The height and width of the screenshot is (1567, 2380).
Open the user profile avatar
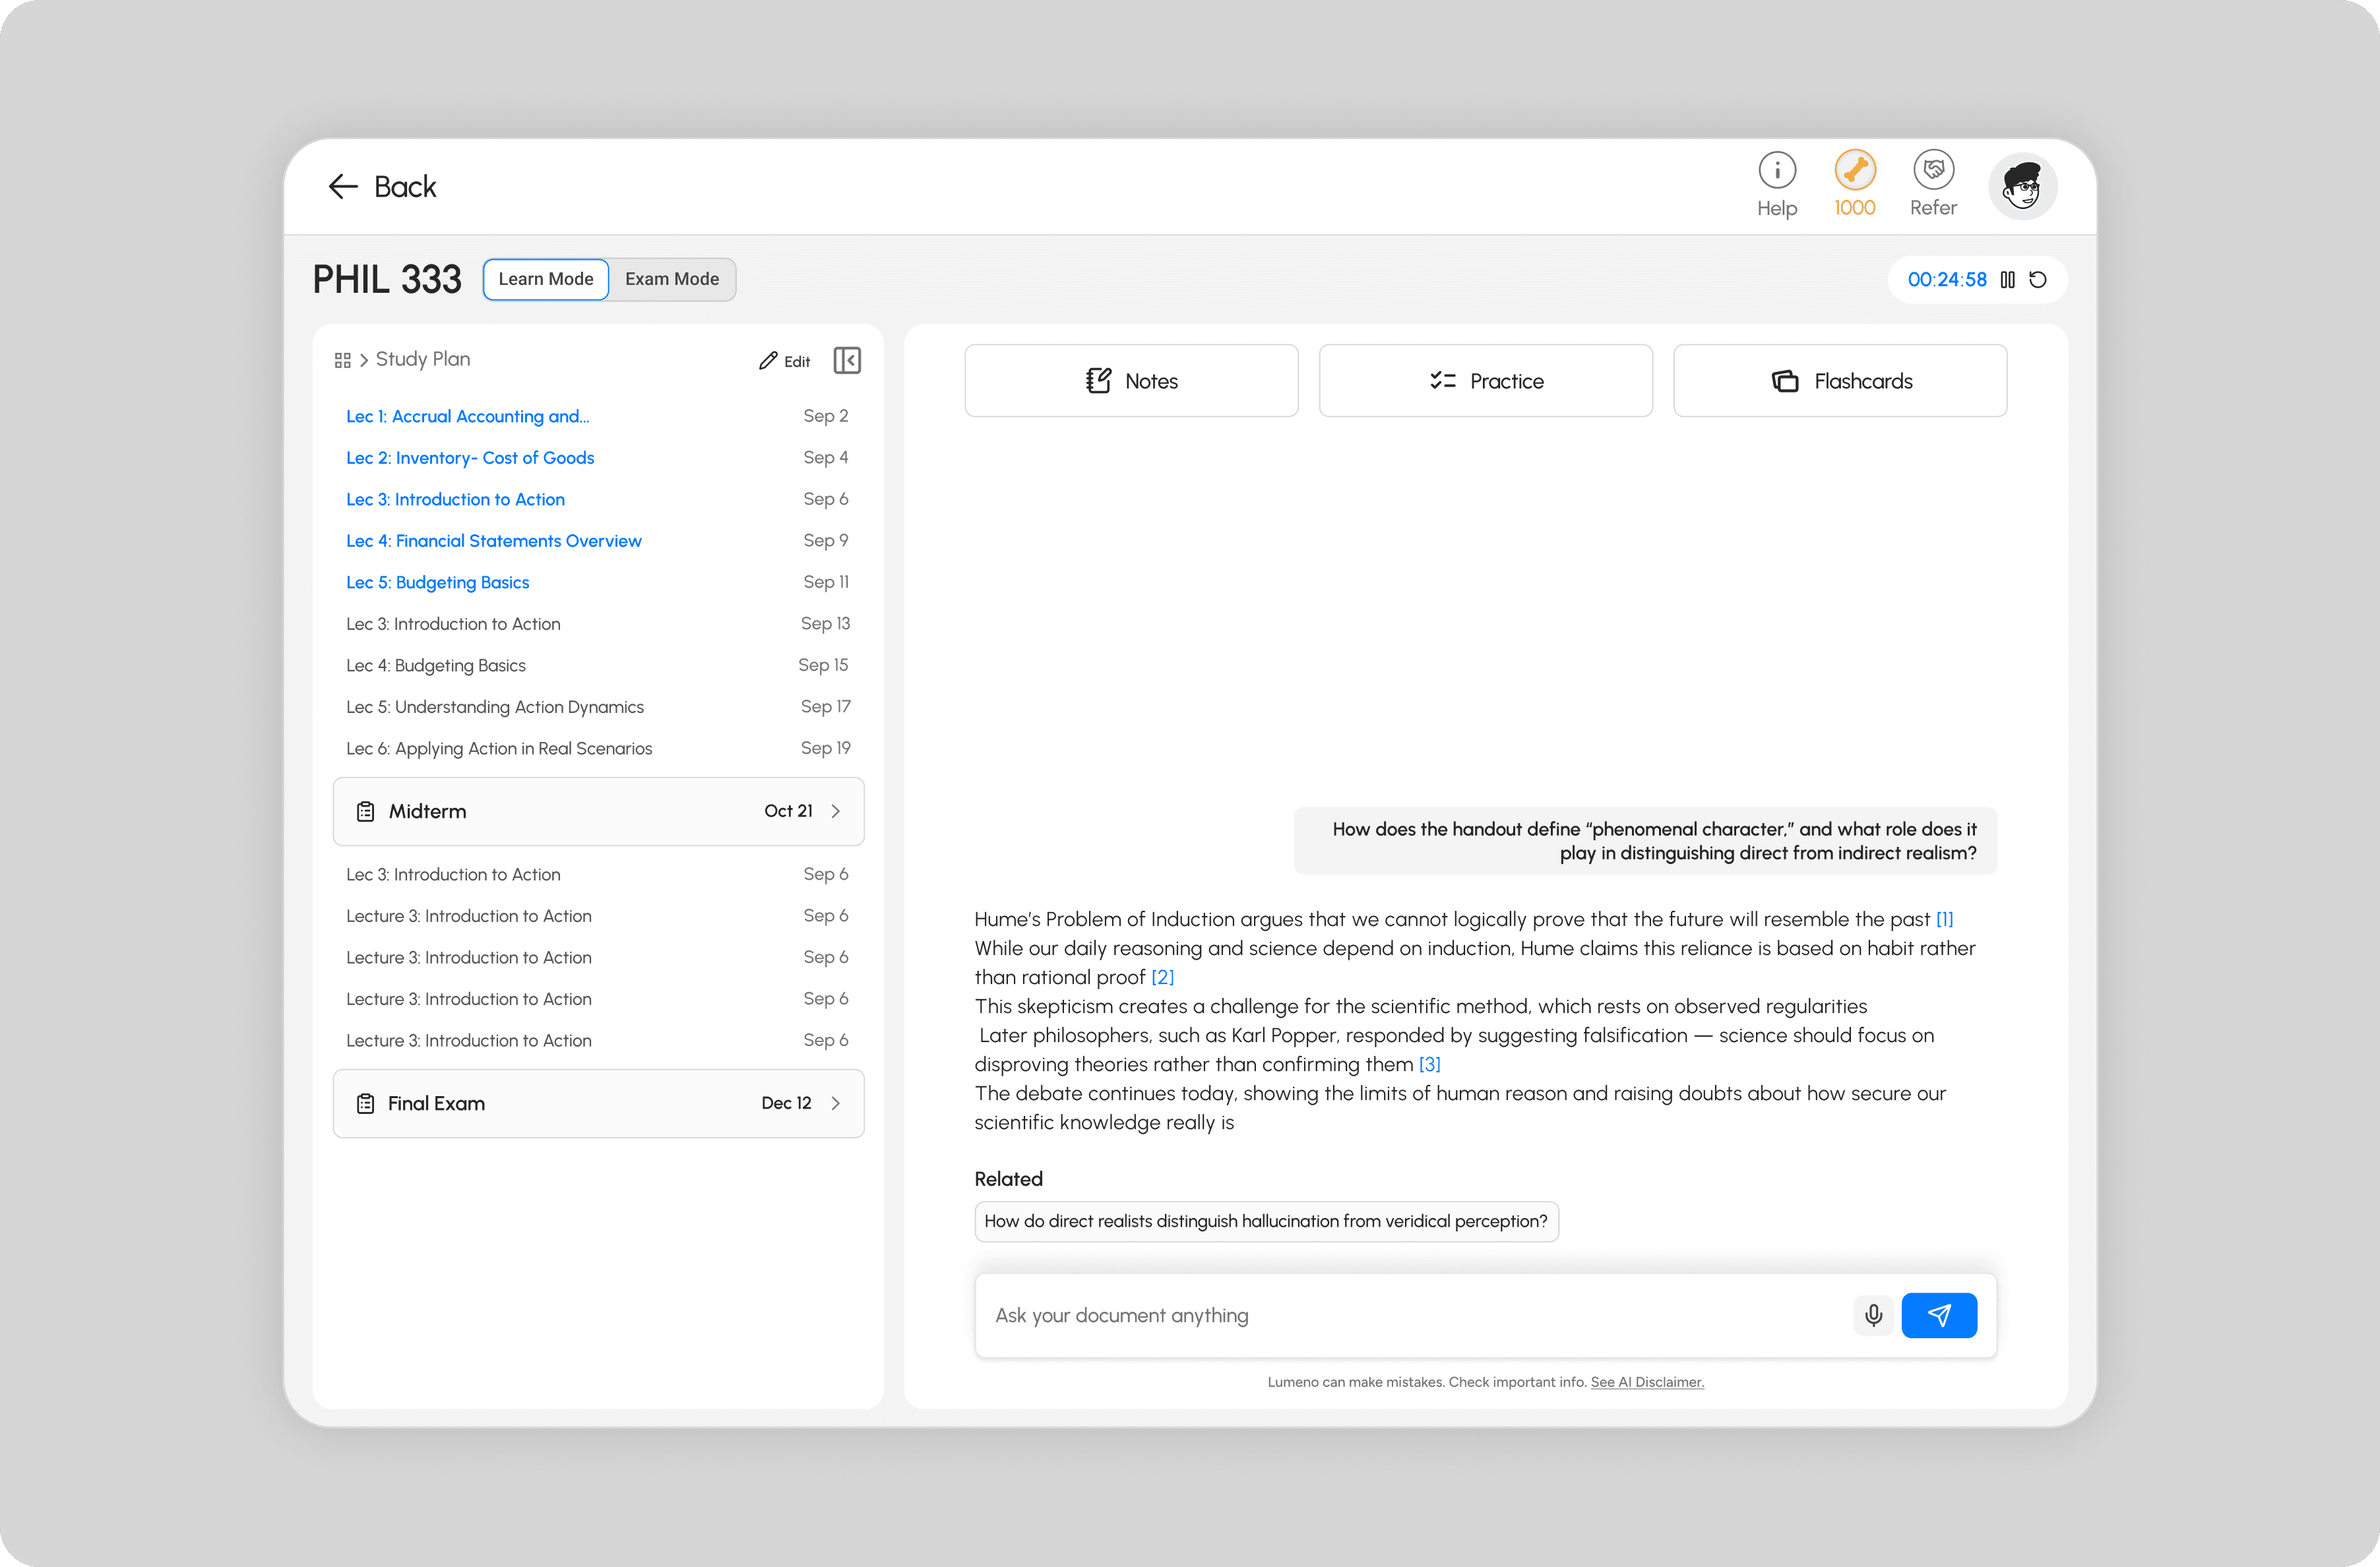pyautogui.click(x=2022, y=186)
